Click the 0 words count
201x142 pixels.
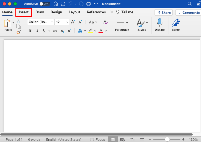point(34,139)
